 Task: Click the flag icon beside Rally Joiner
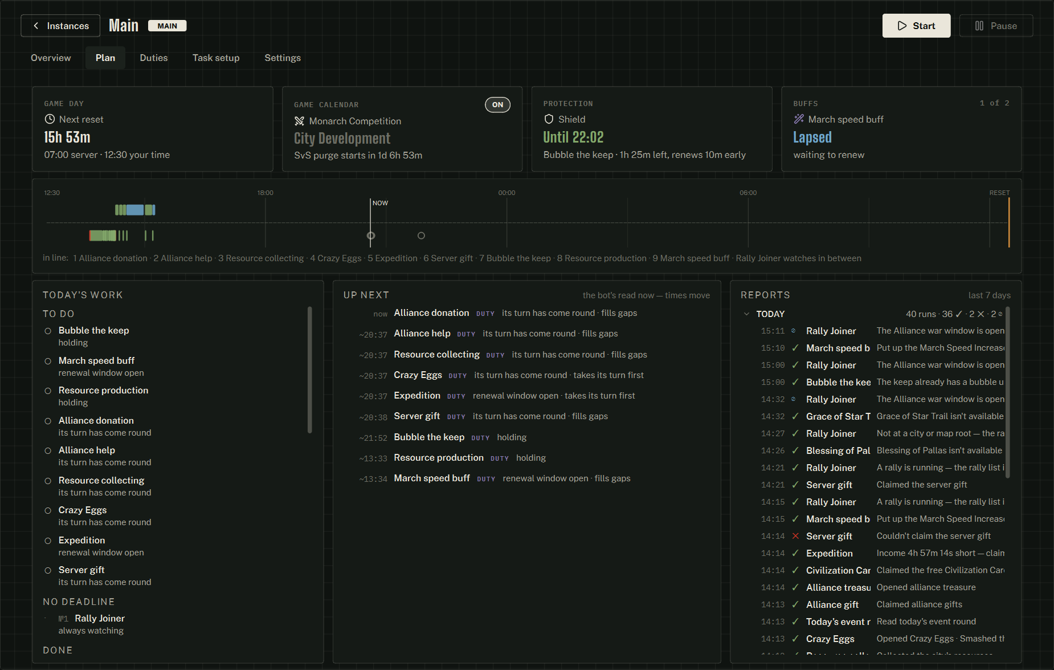(63, 619)
